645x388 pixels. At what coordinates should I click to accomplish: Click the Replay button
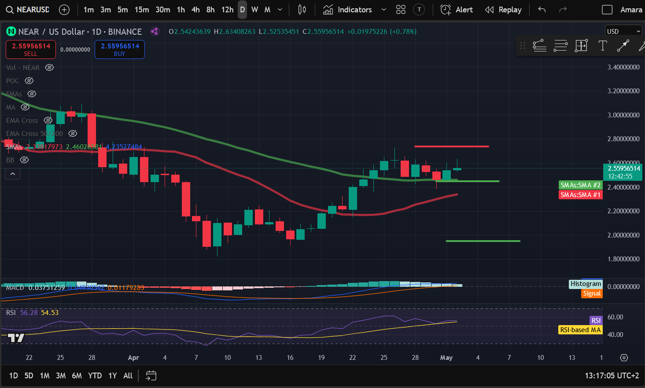click(x=503, y=10)
